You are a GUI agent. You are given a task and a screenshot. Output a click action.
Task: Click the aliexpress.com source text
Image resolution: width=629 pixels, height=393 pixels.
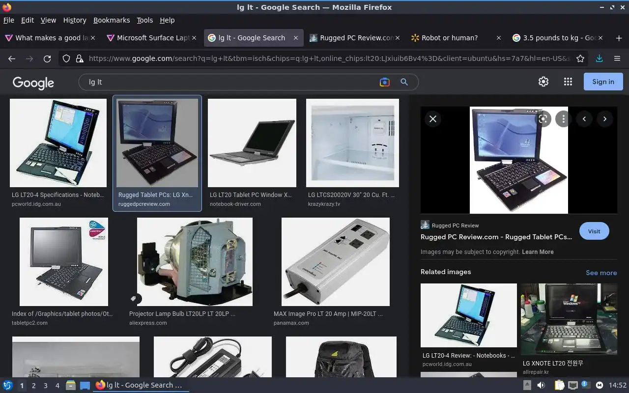coord(148,323)
